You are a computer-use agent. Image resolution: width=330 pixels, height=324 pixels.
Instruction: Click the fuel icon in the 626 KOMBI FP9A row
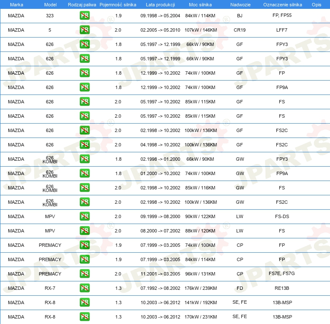(84, 173)
